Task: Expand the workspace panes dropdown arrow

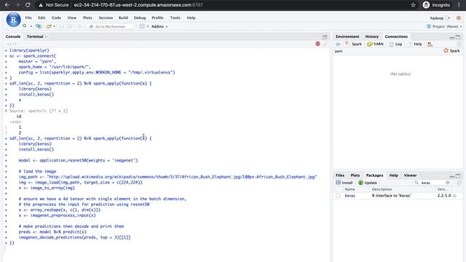Action: pyautogui.click(x=147, y=26)
